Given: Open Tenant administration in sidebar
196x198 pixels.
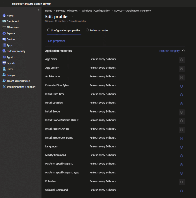Looking at the screenshot, I should pyautogui.click(x=18, y=81).
